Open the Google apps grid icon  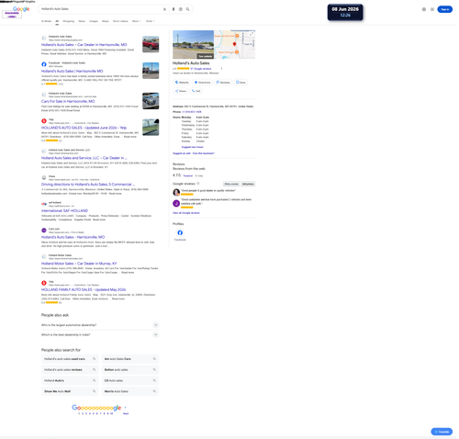(432, 9)
